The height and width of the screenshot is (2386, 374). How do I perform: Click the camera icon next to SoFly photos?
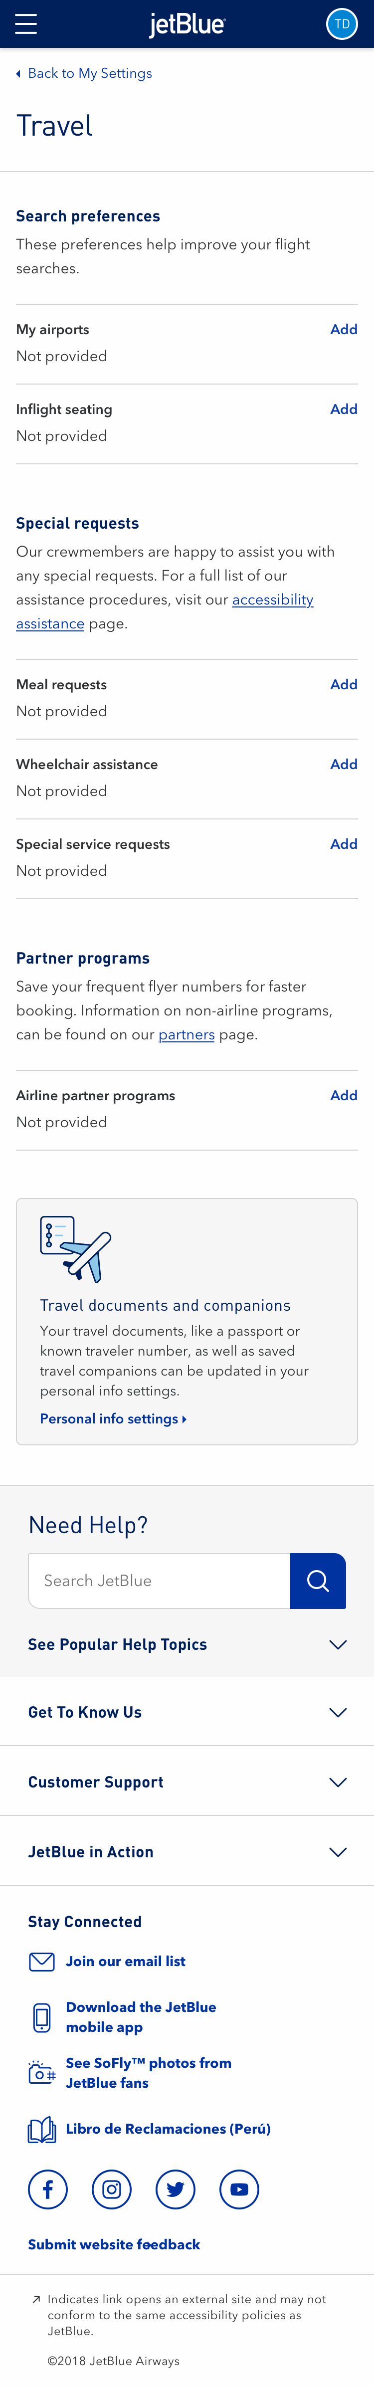tap(41, 2074)
